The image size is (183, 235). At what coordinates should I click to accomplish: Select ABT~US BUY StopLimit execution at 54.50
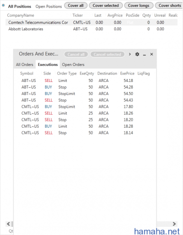tap(85, 93)
